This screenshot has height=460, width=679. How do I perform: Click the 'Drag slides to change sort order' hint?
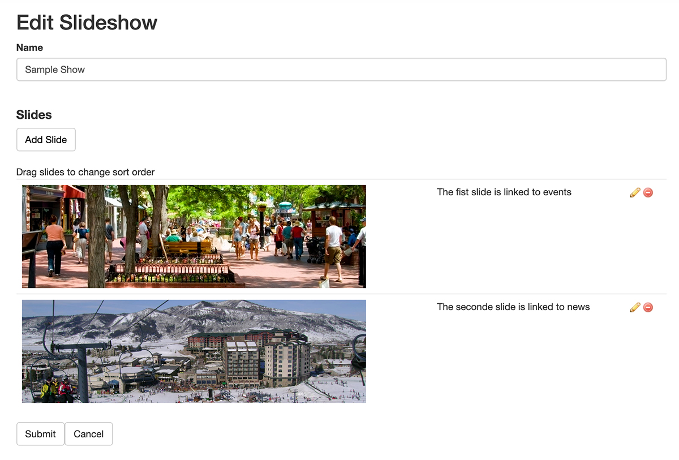coord(85,172)
